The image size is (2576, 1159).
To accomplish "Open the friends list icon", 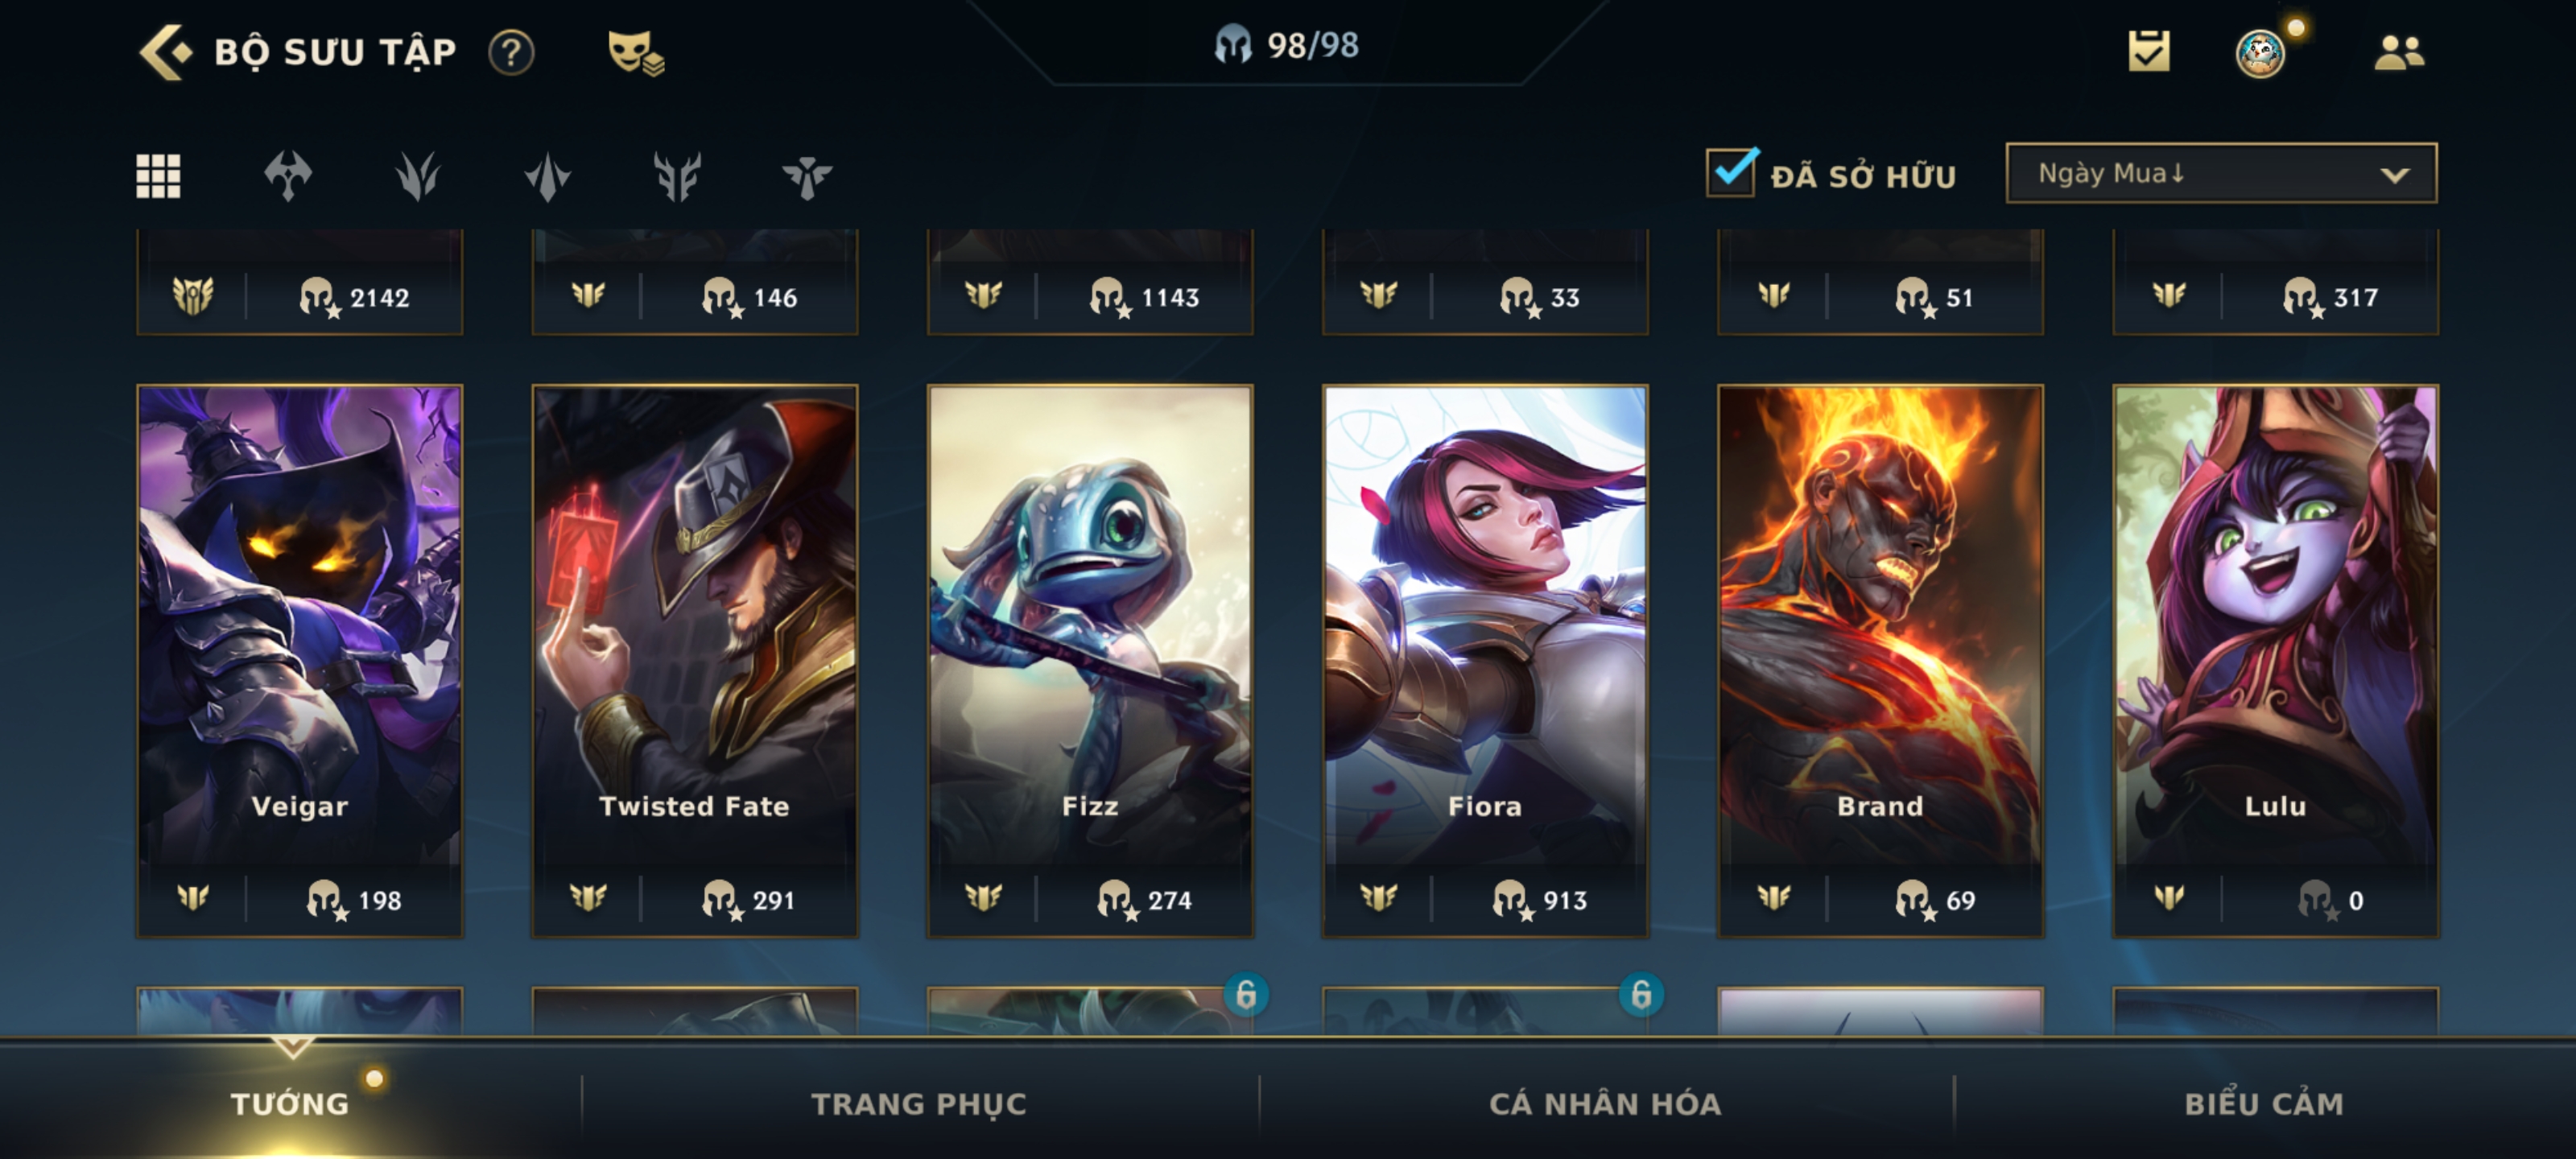I will tap(2399, 52).
